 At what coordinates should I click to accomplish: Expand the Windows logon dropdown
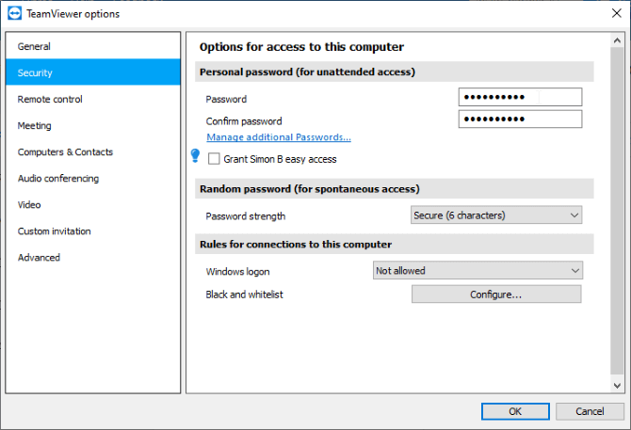tap(477, 270)
